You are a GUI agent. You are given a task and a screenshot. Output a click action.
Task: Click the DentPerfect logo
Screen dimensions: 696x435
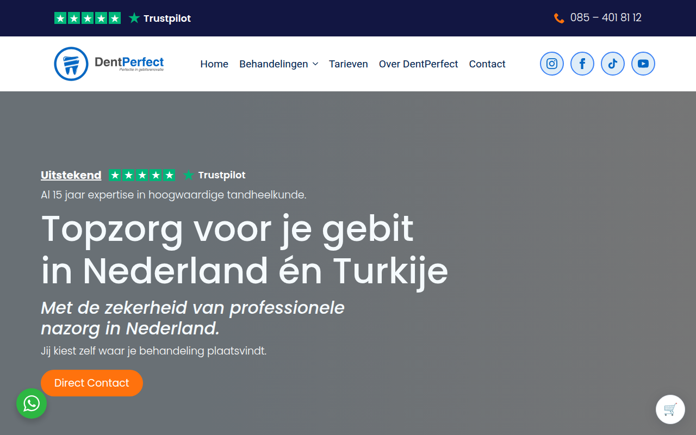pyautogui.click(x=109, y=64)
